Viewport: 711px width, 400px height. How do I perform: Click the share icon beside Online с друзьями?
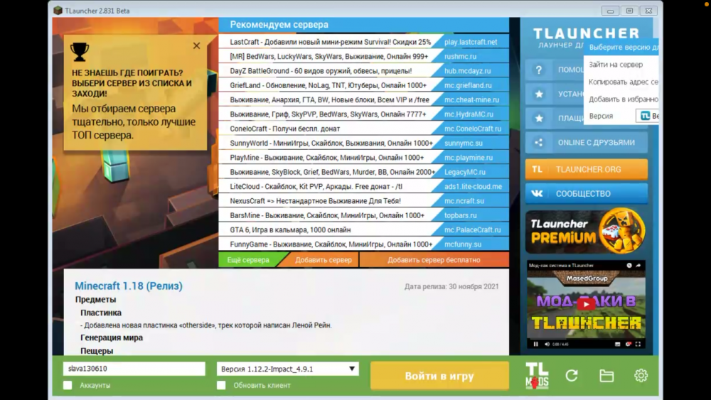[x=539, y=142]
